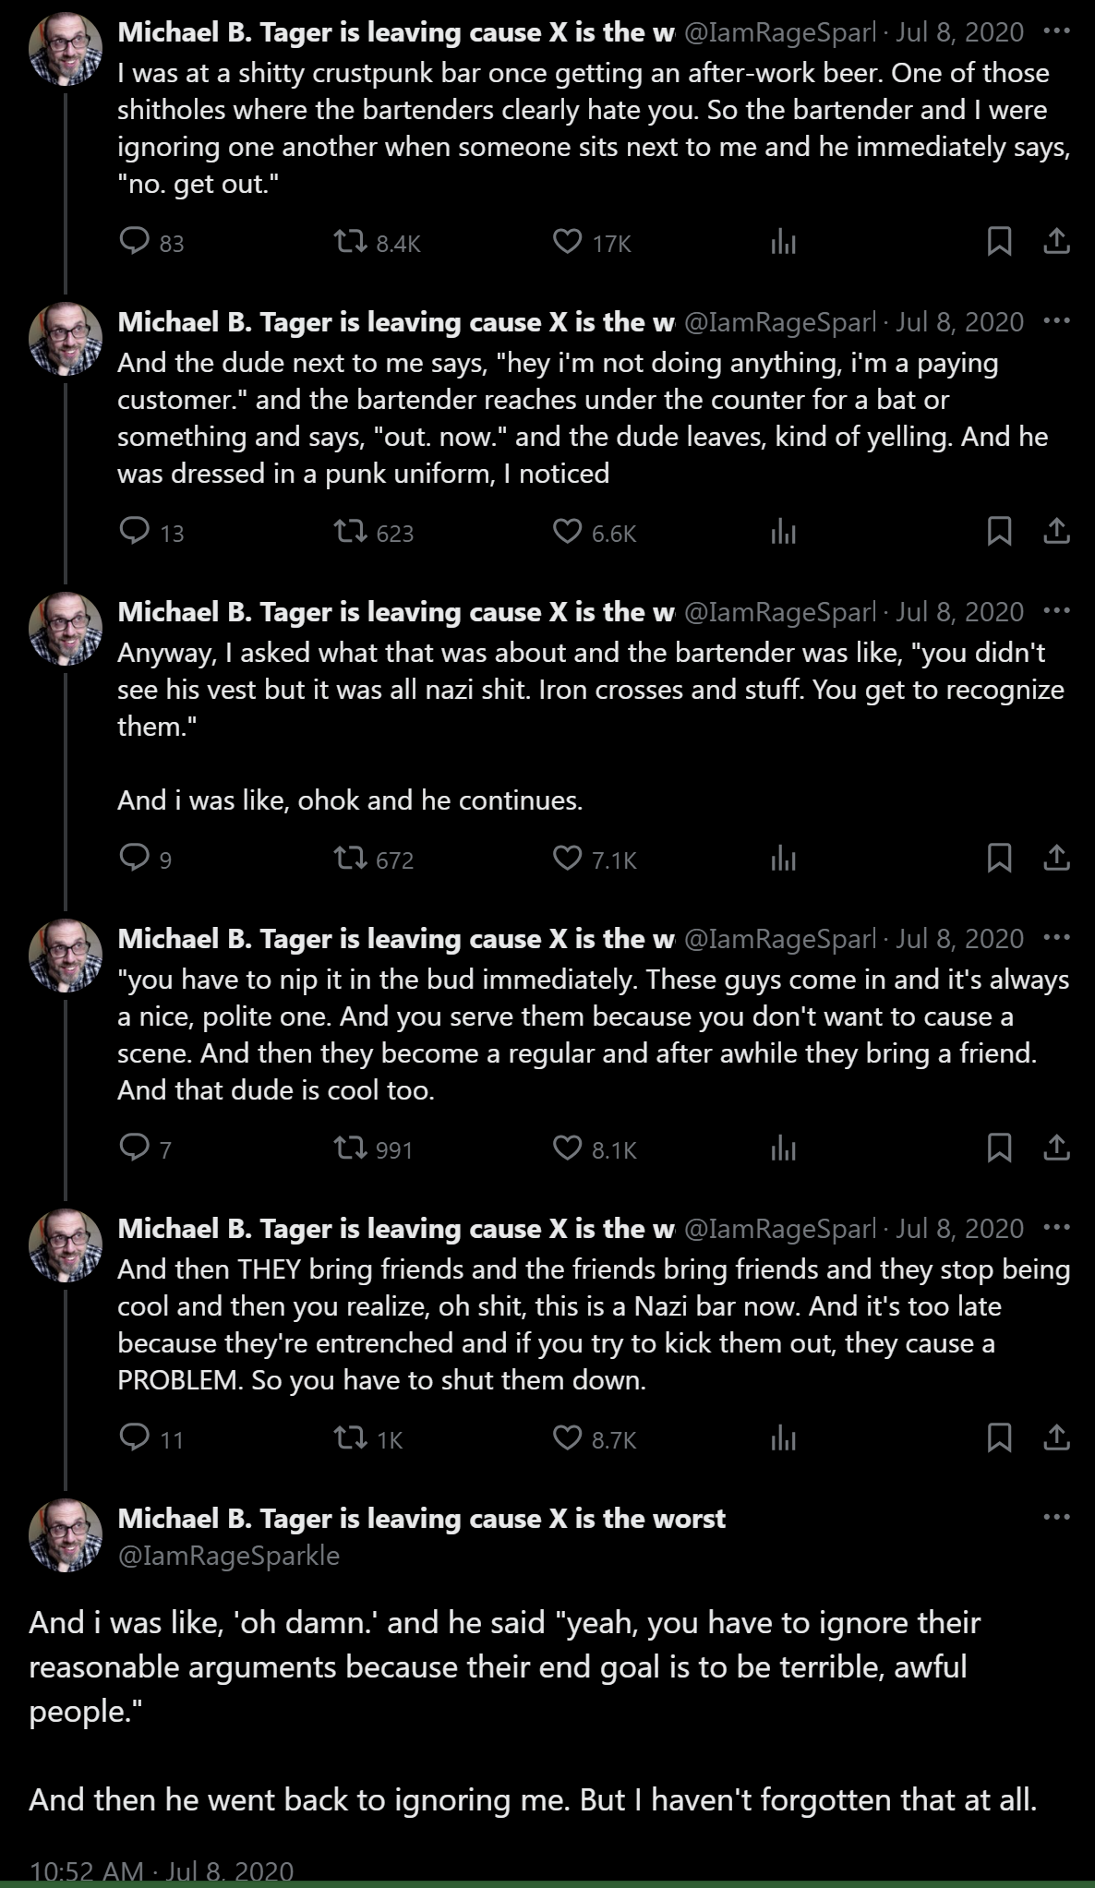1095x1888 pixels.
Task: View analytics of the "punk uniform" tweet
Action: (783, 532)
